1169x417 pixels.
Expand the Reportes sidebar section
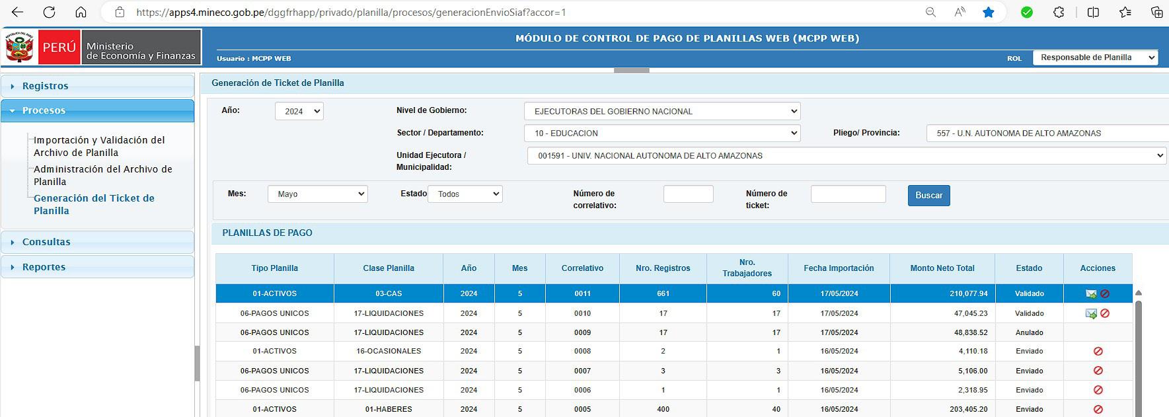(x=98, y=267)
